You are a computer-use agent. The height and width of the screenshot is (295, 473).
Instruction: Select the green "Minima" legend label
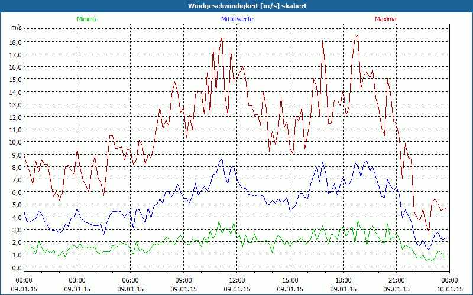[86, 19]
